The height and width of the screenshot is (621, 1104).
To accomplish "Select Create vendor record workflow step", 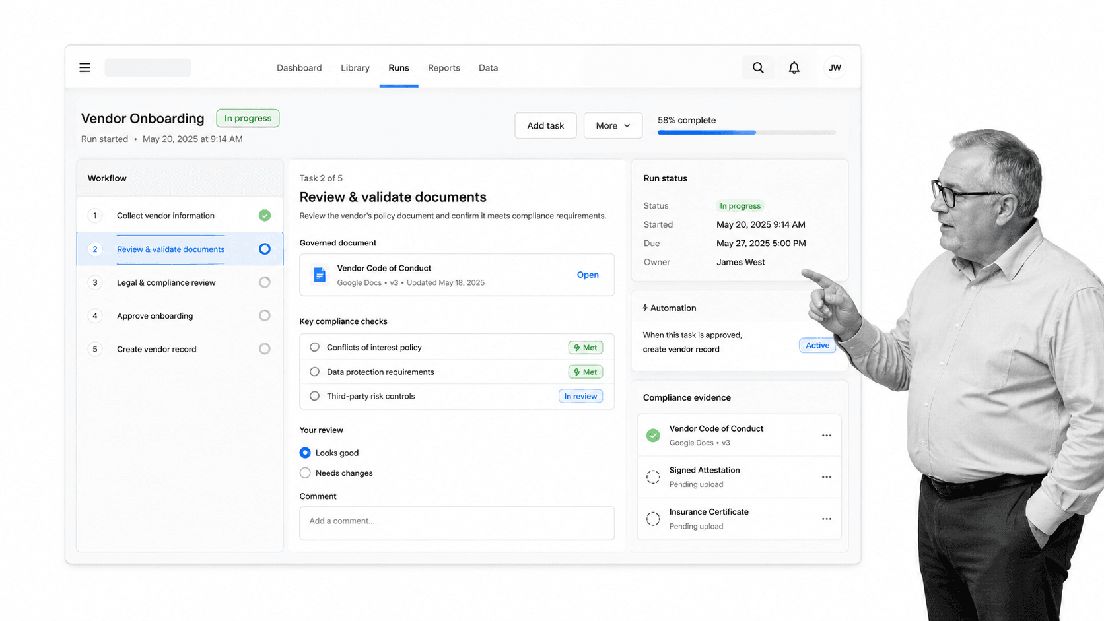I will pos(180,349).
